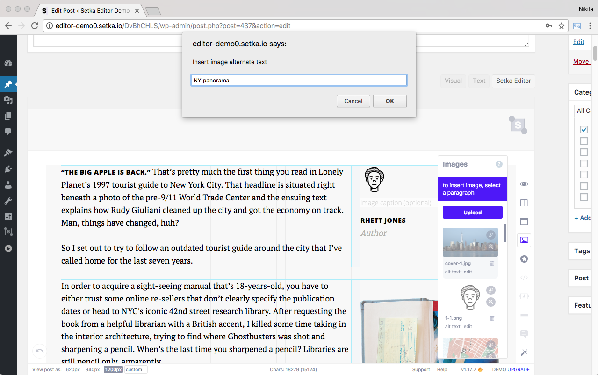This screenshot has width=598, height=375.
Task: Click the undo arrow button
Action: pos(40,351)
